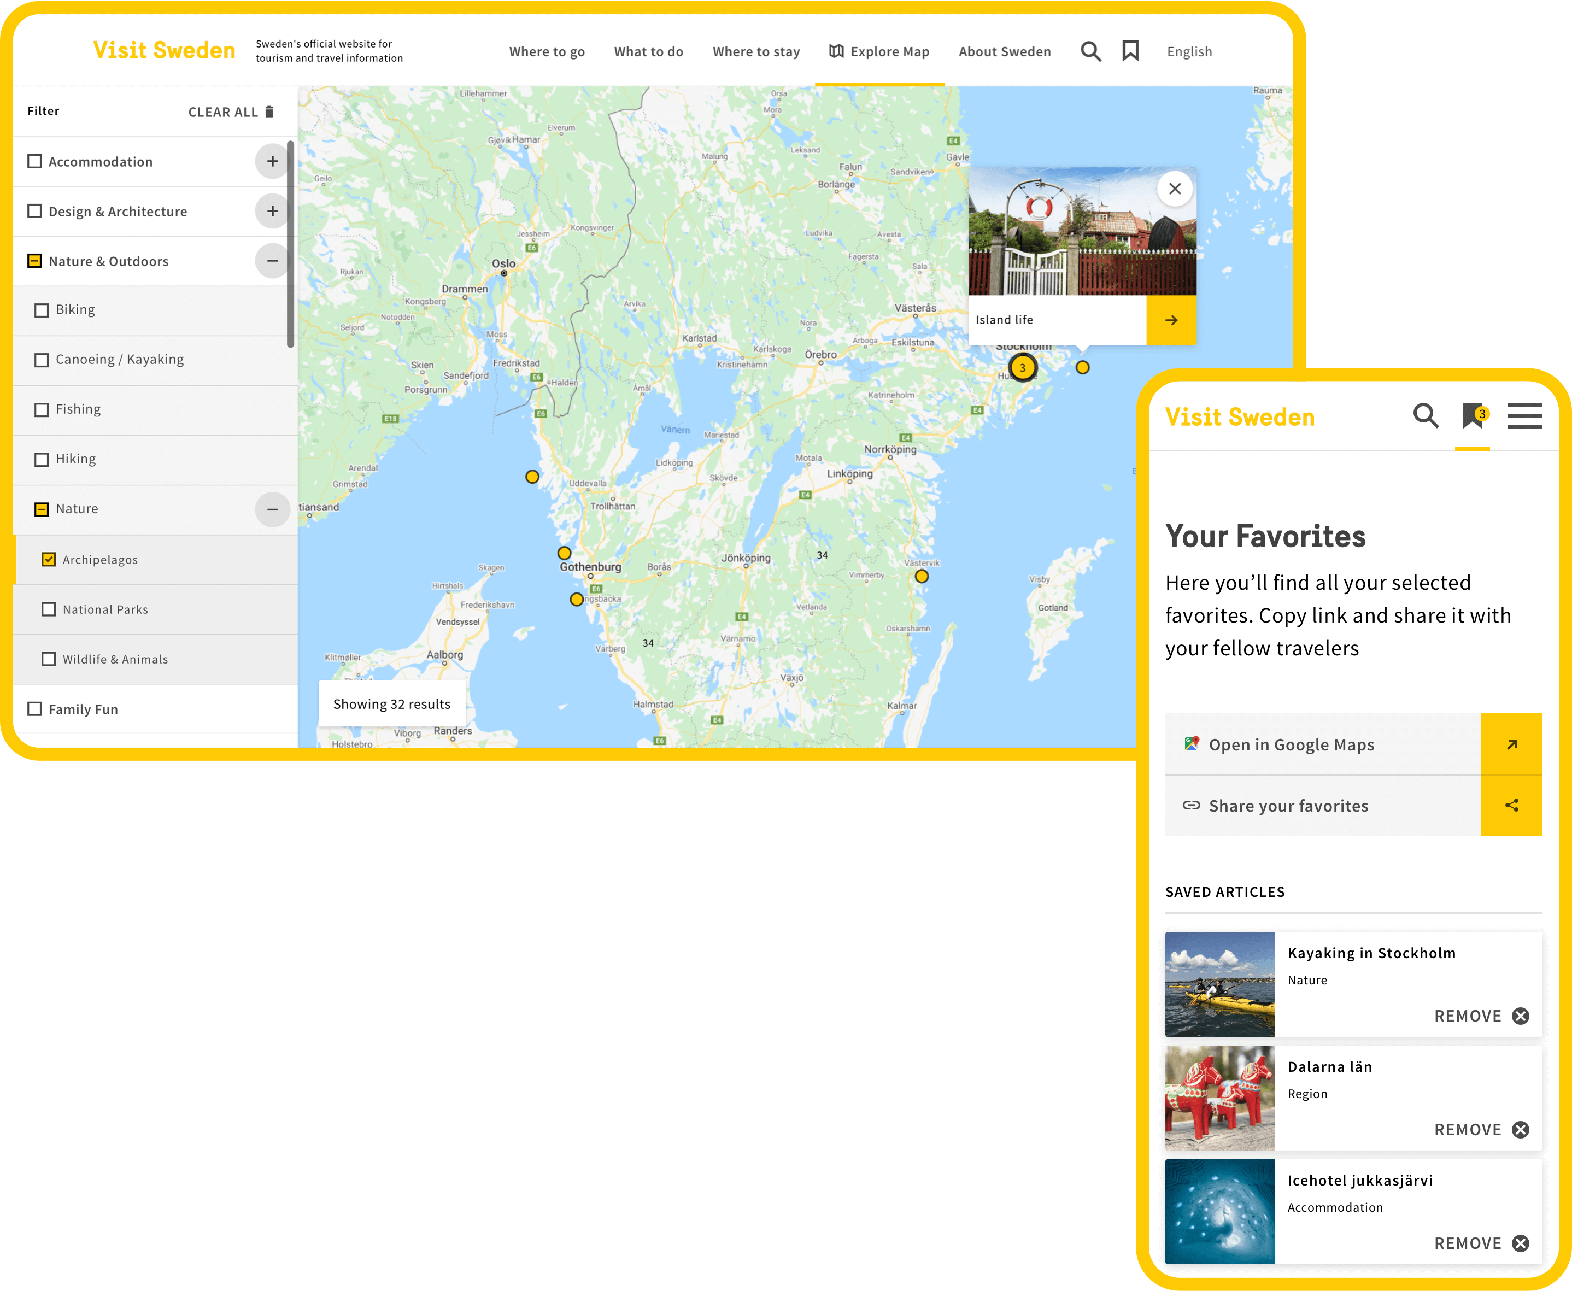Click map marker just above Gothenburg
The width and height of the screenshot is (1572, 1291).
(x=565, y=553)
